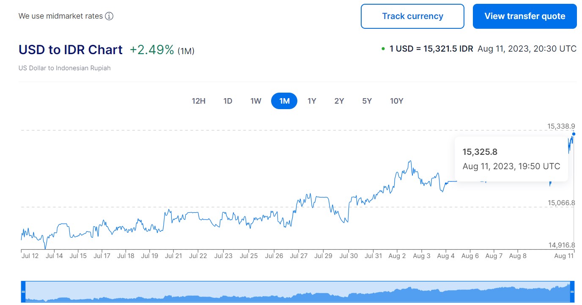Click the green live rate indicator dot
The height and width of the screenshot is (305, 582).
click(383, 49)
